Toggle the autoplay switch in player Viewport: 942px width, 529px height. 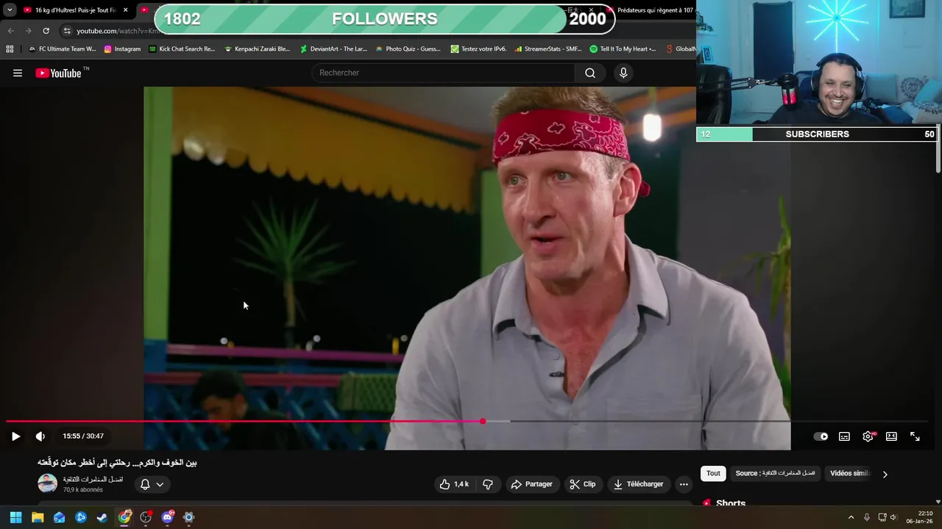[x=821, y=436]
